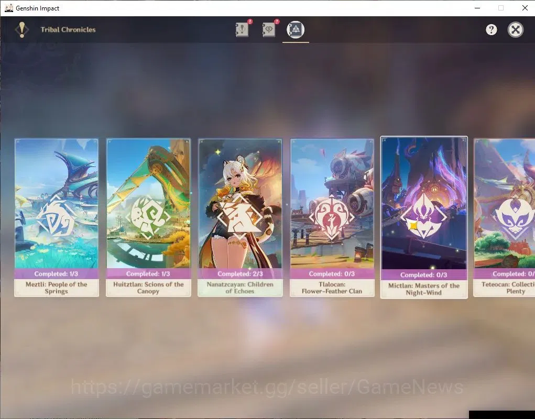Click 'Completed: 2/3' on Nanatzcayan card

[x=240, y=274]
